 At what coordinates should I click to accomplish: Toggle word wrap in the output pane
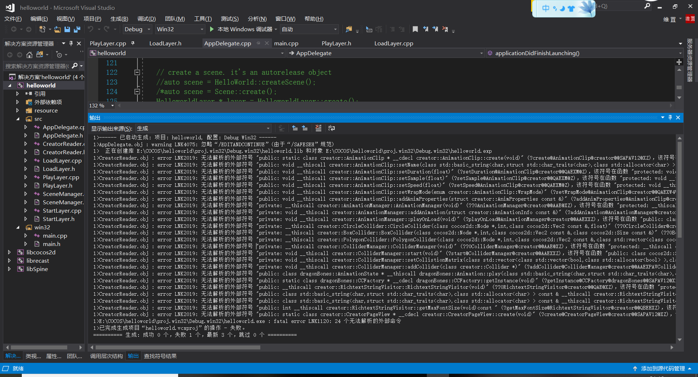[332, 128]
